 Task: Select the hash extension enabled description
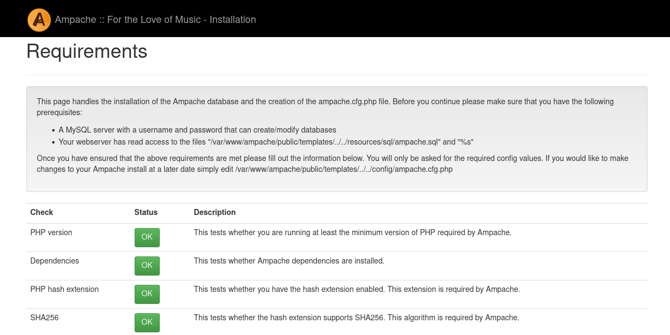357,289
